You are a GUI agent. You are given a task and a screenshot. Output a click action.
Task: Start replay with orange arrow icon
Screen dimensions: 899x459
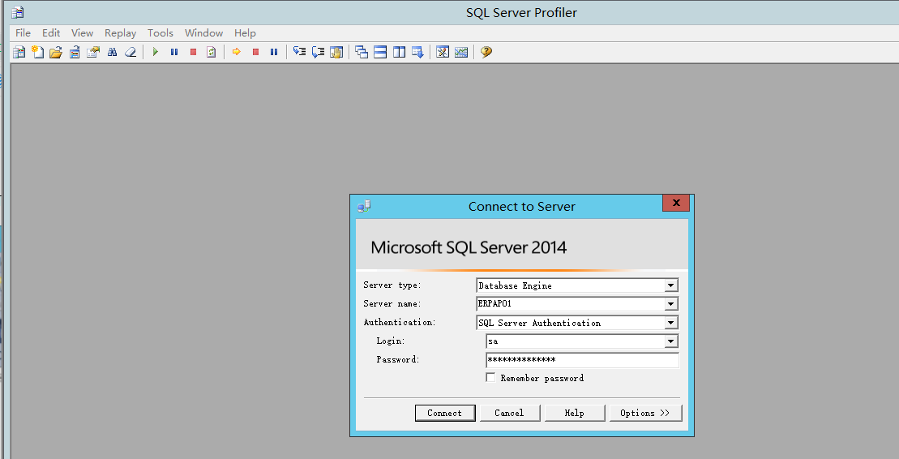(x=236, y=52)
